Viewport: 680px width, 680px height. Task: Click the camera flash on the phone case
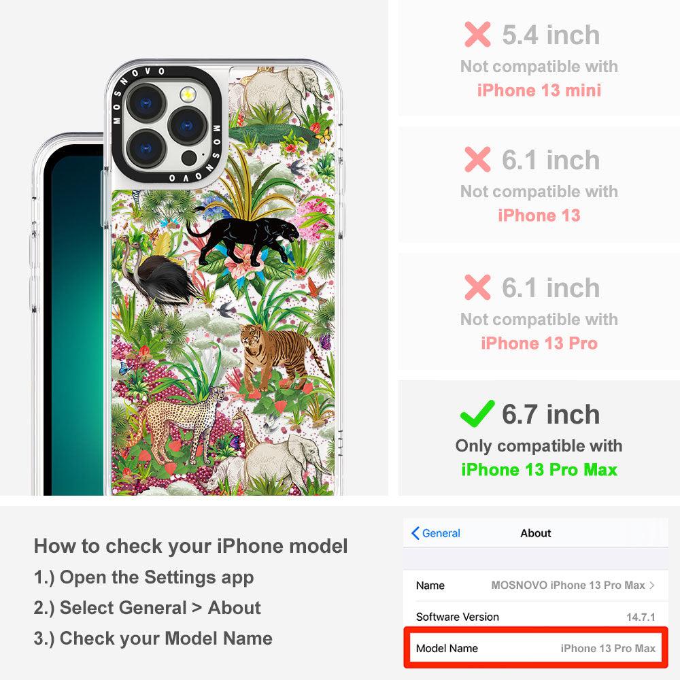(188, 94)
